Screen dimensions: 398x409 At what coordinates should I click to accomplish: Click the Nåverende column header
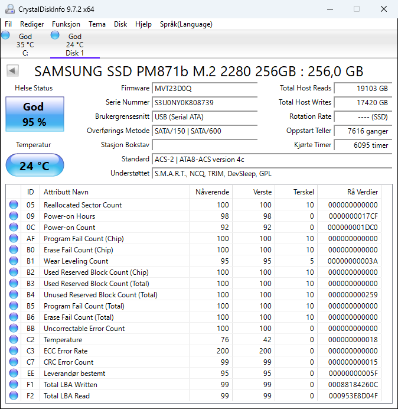pos(211,192)
